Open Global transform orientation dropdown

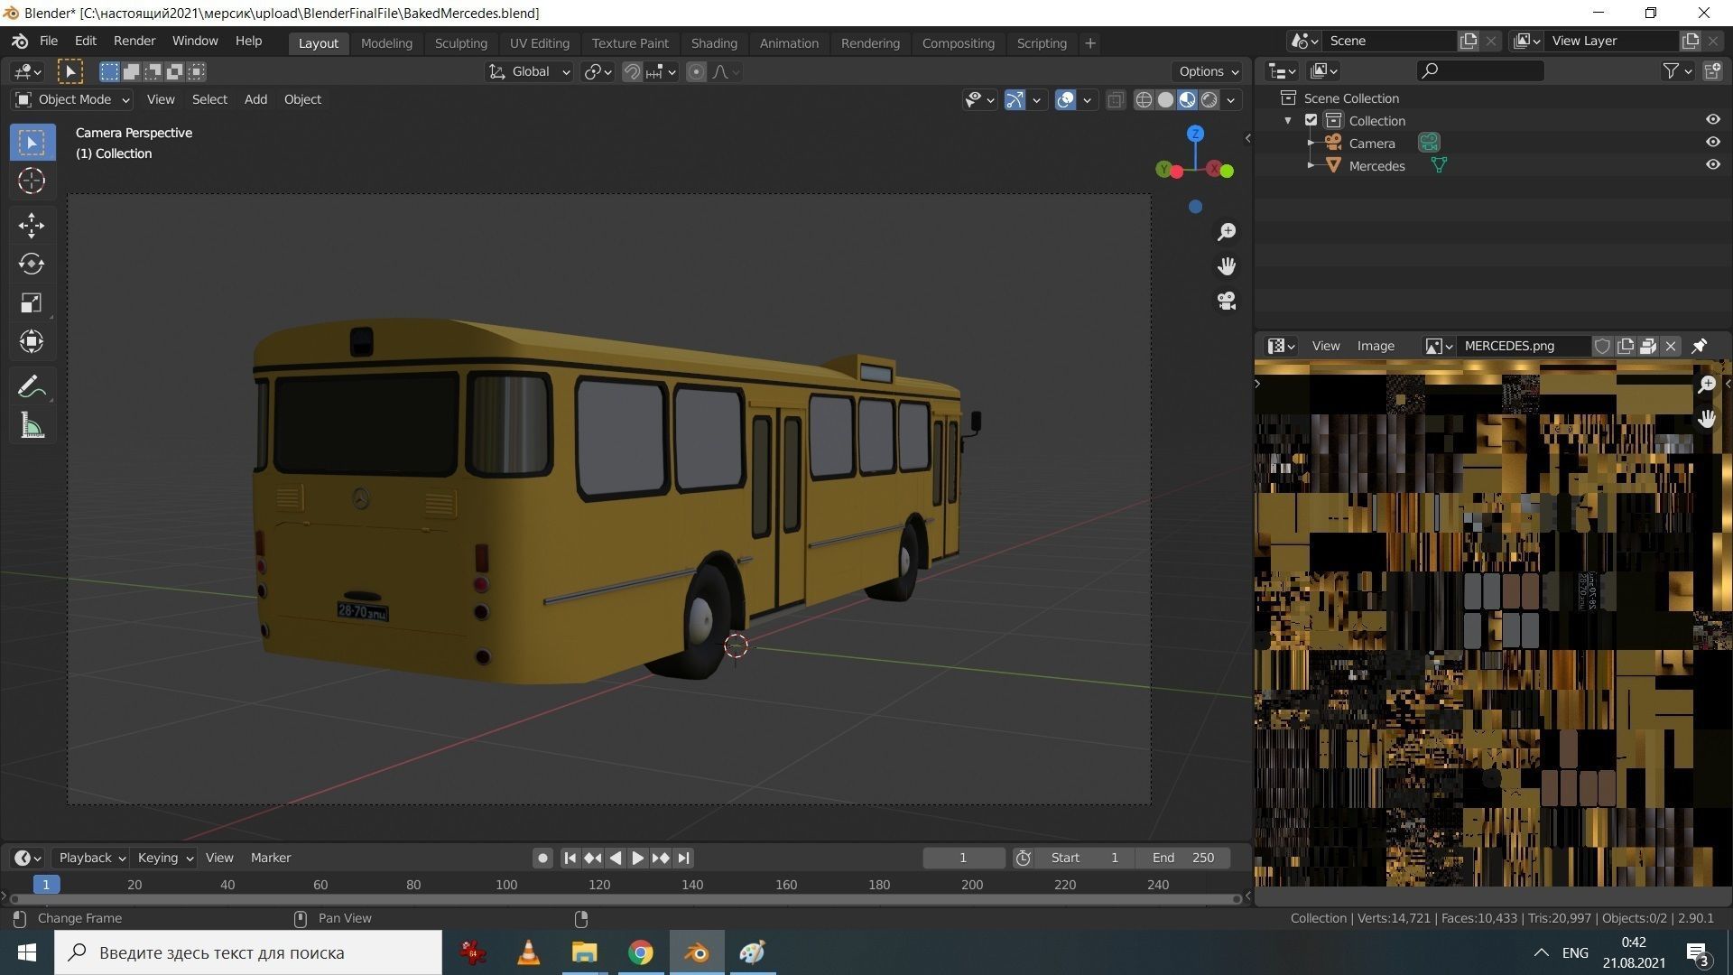pos(530,71)
